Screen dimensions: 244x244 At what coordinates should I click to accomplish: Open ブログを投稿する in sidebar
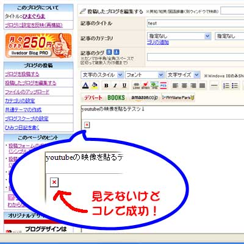click(22, 74)
